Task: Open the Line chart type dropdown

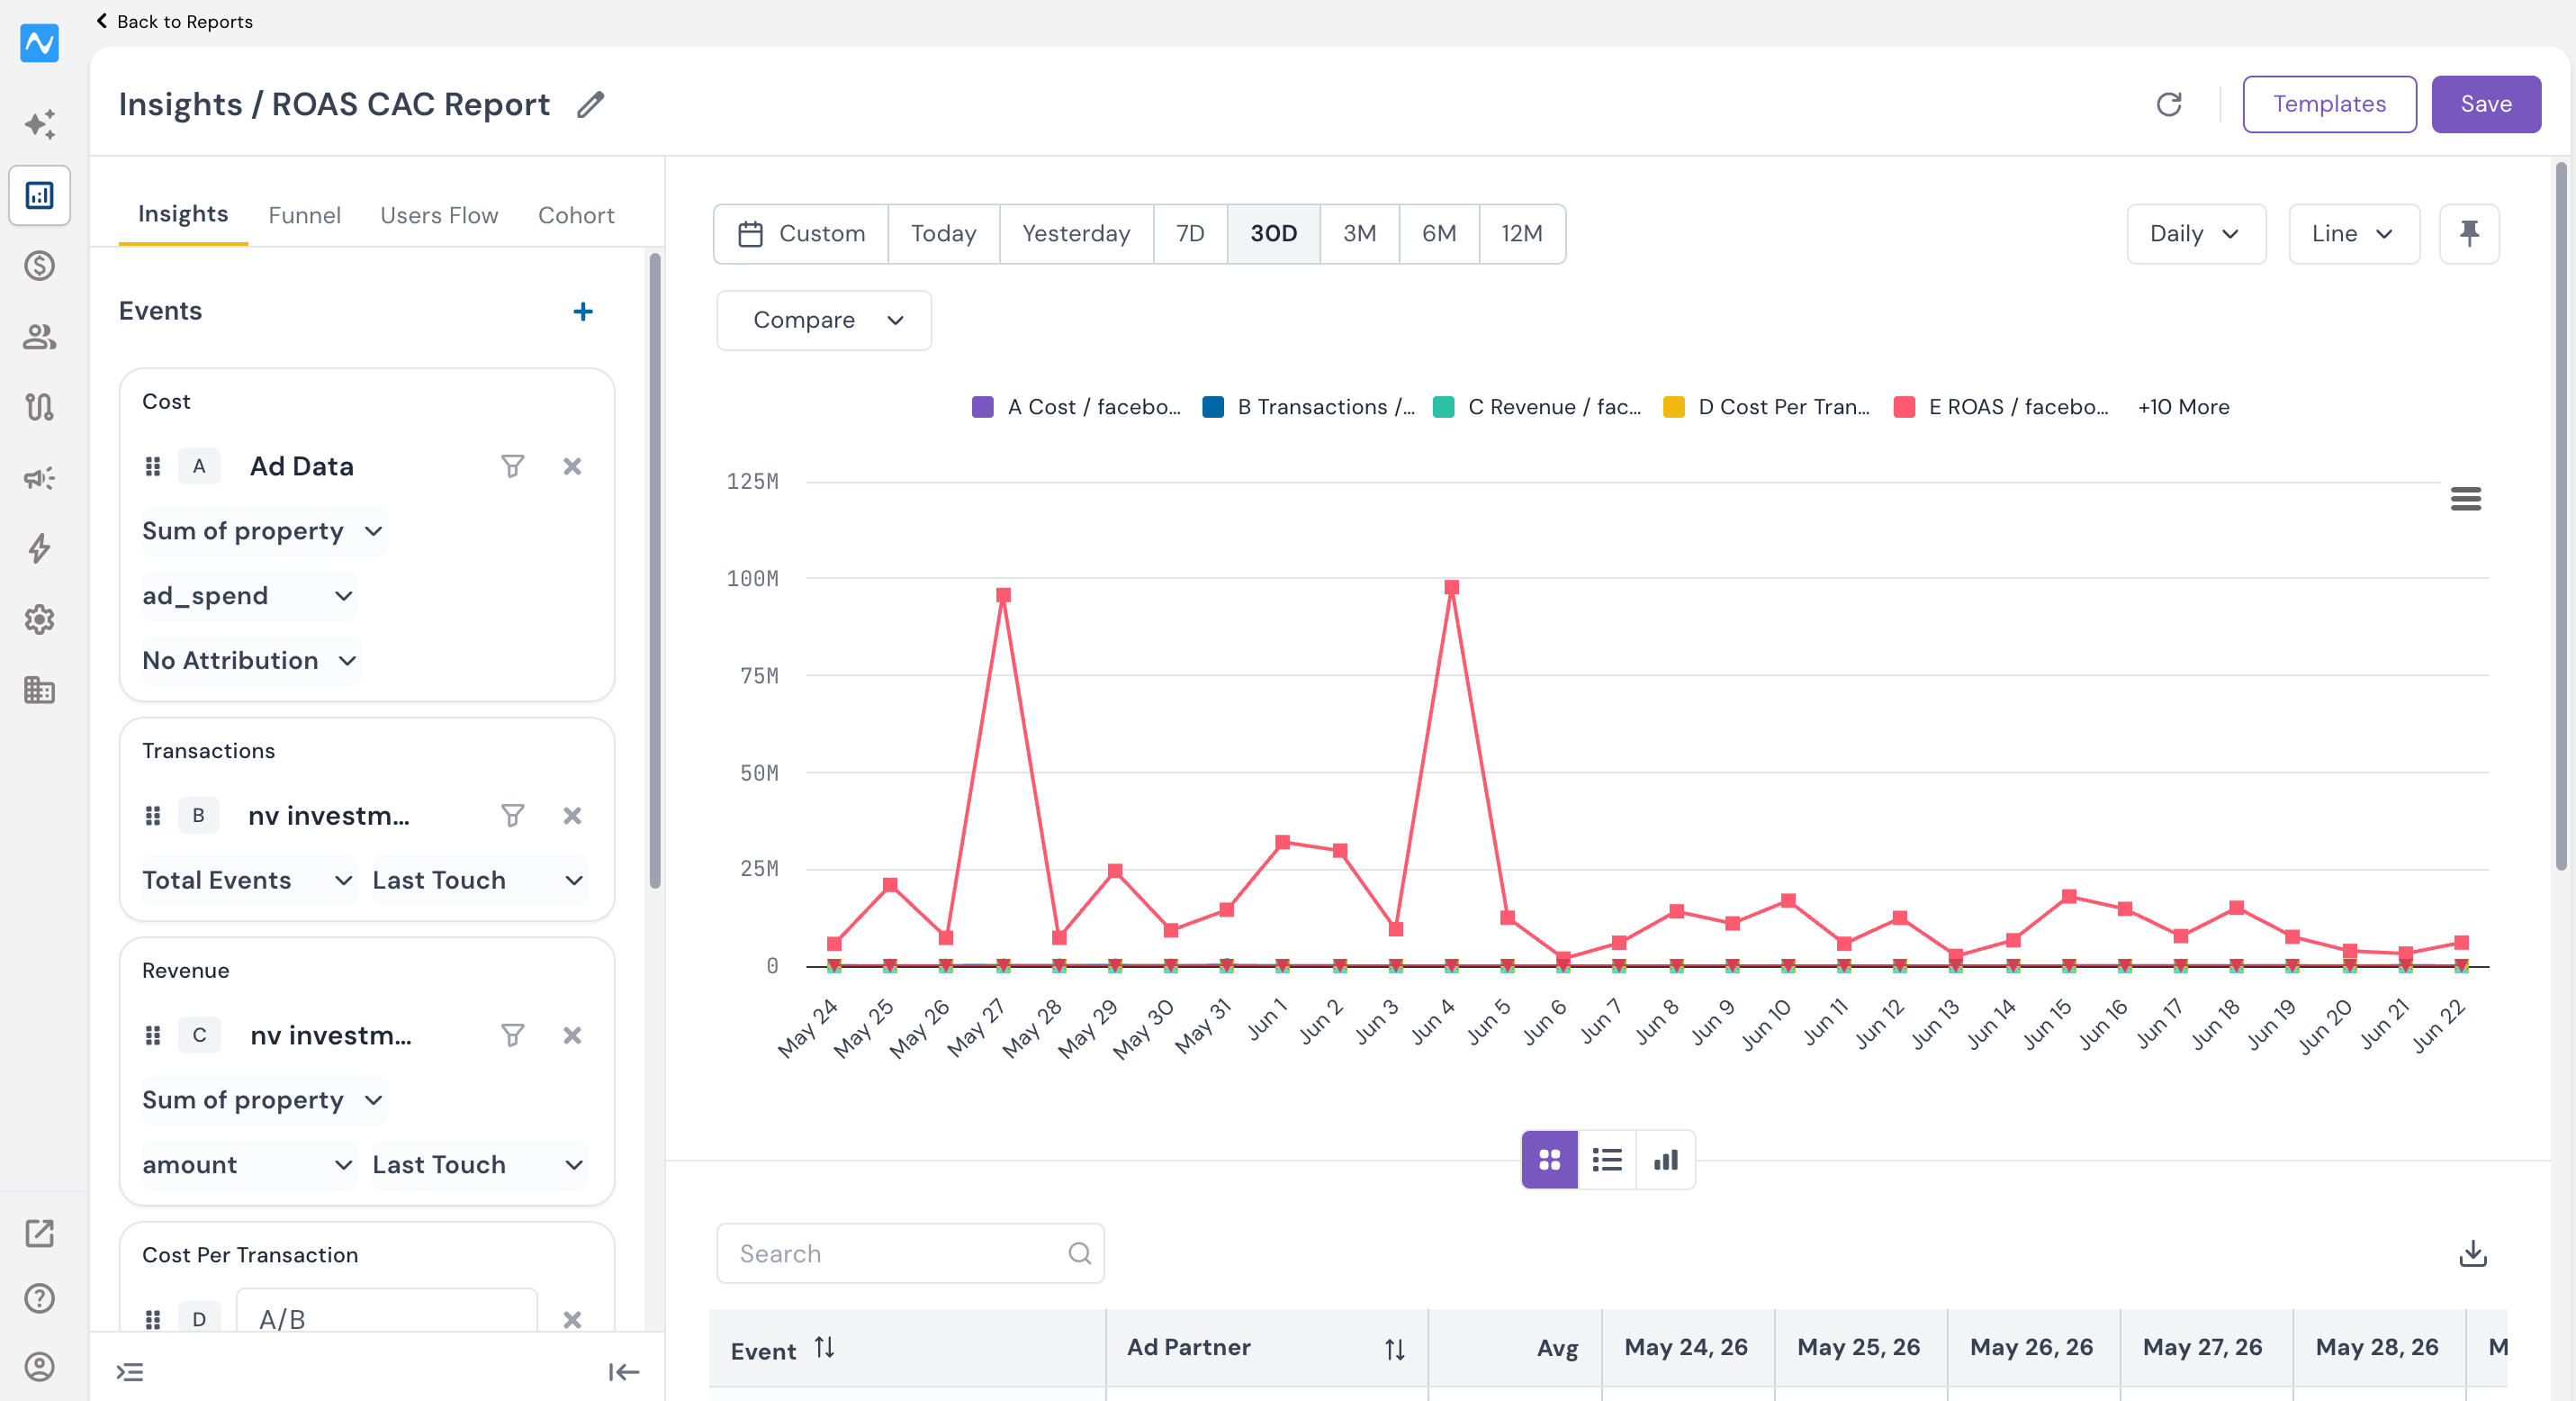Action: click(x=2354, y=233)
